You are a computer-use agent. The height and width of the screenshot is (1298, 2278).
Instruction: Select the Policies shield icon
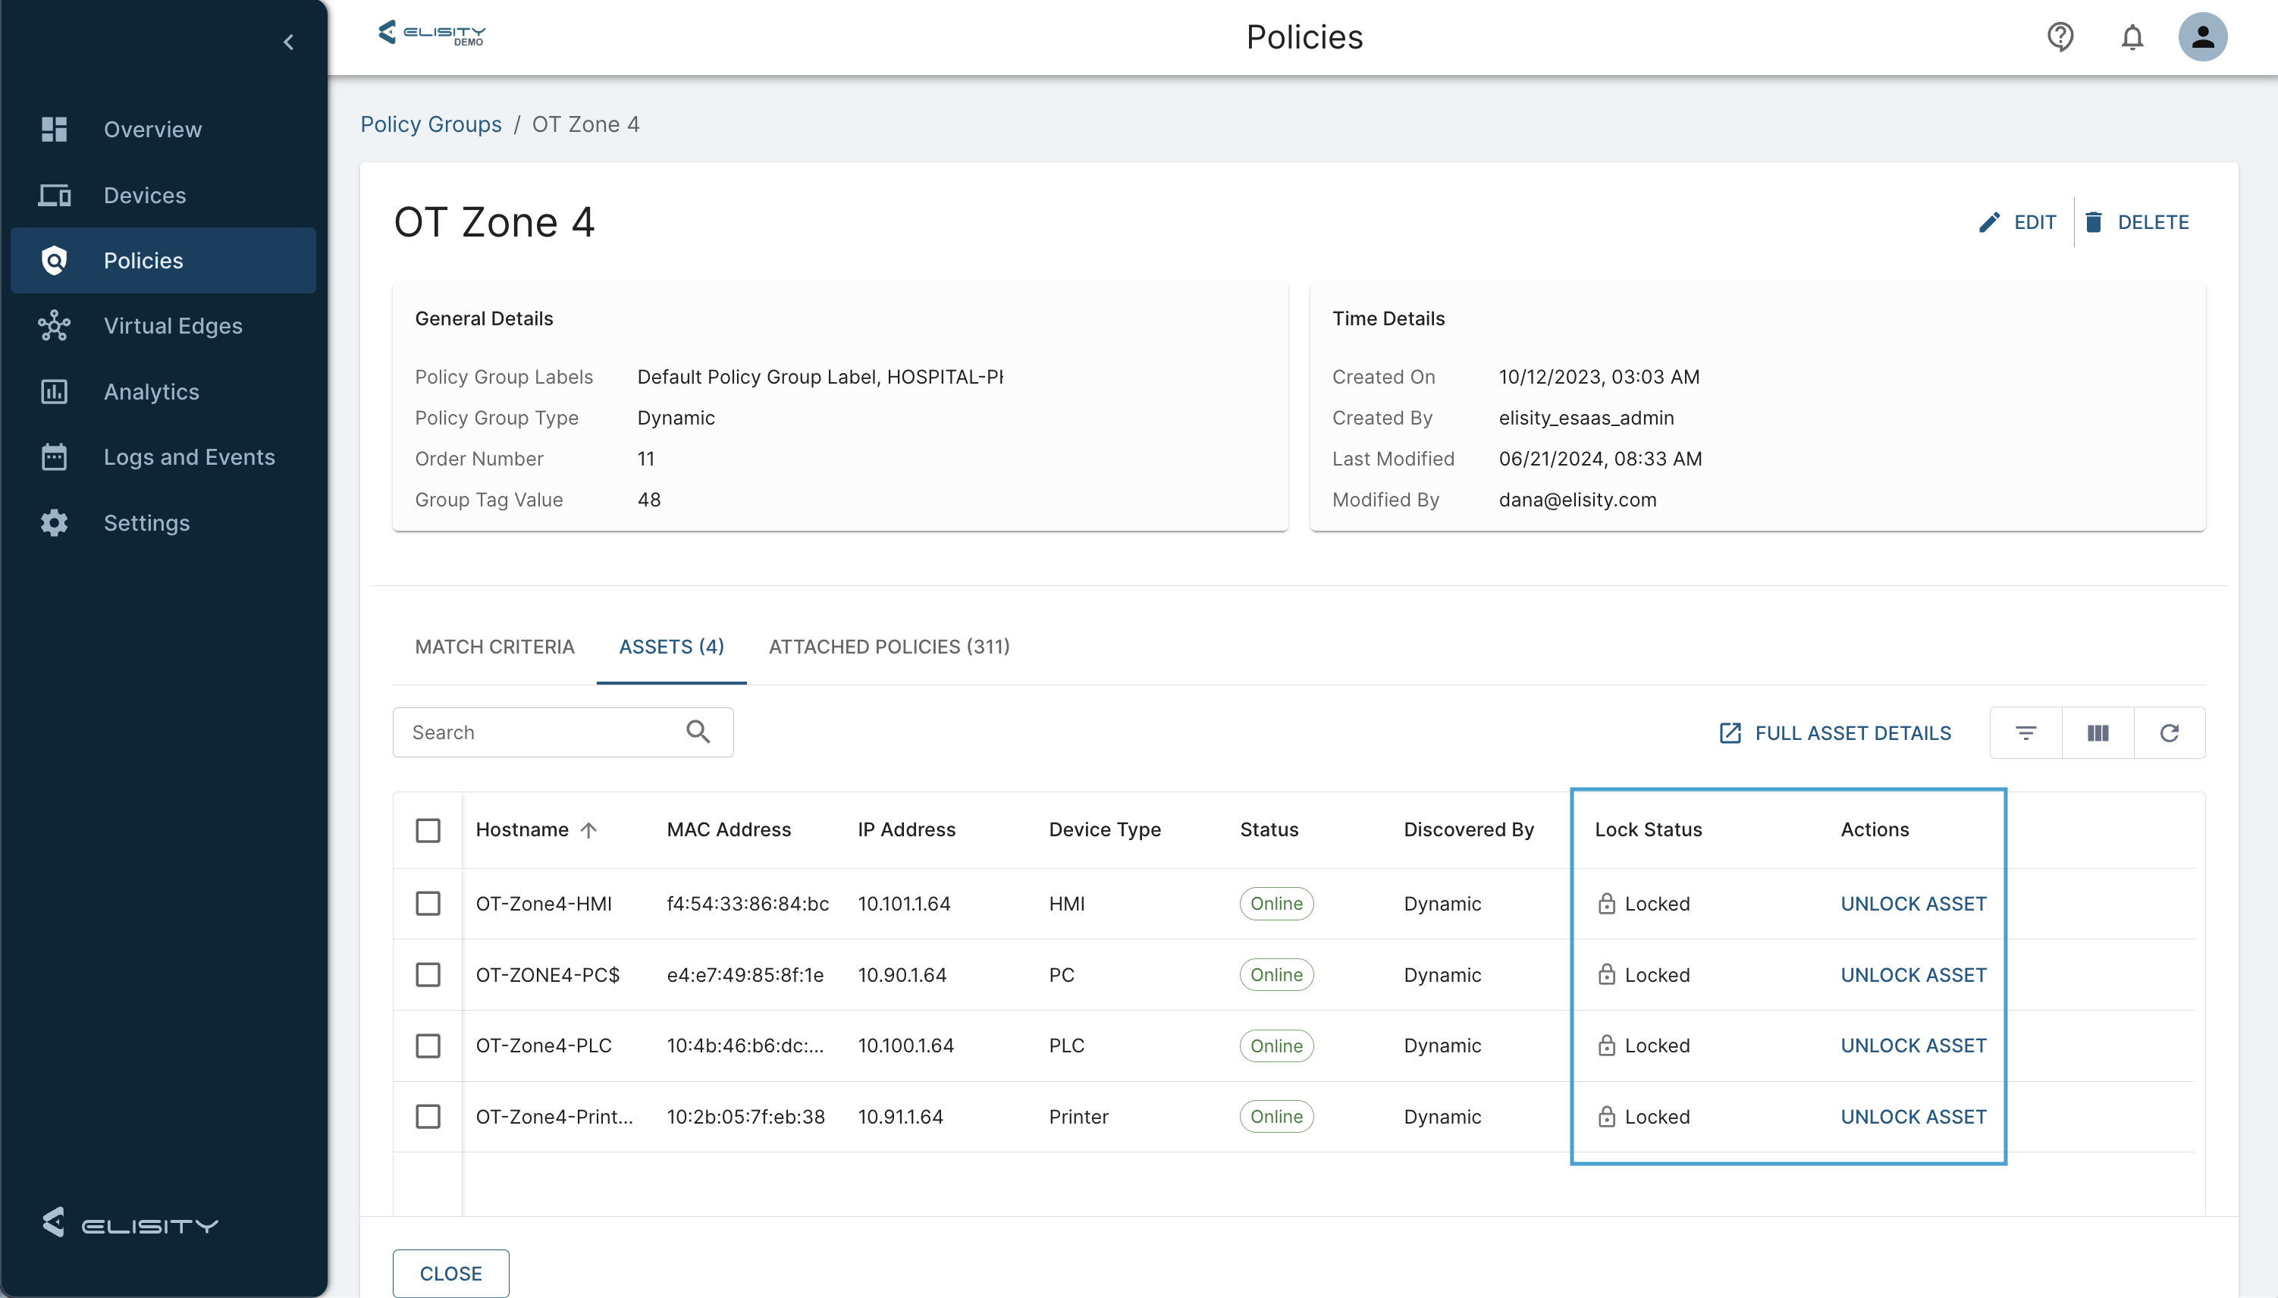point(54,260)
